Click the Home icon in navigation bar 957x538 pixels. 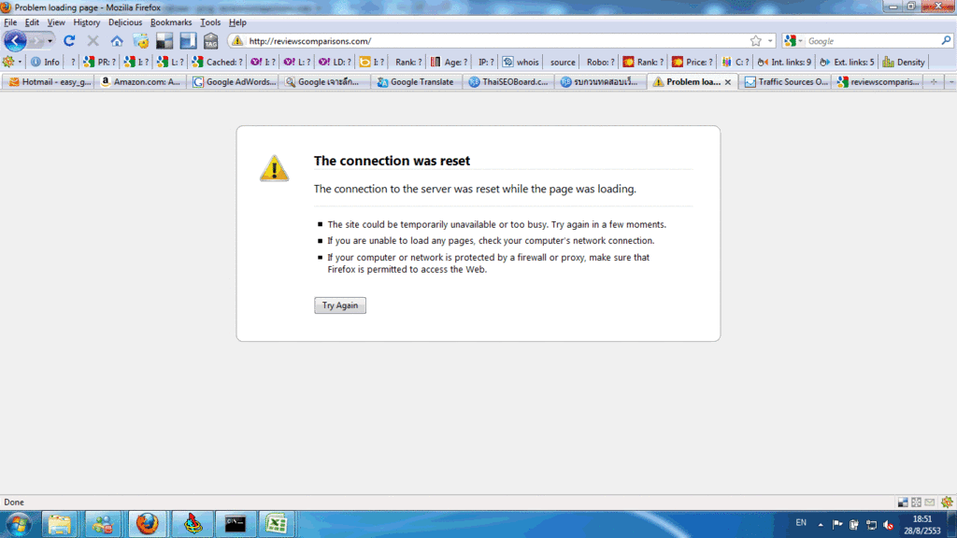click(117, 41)
